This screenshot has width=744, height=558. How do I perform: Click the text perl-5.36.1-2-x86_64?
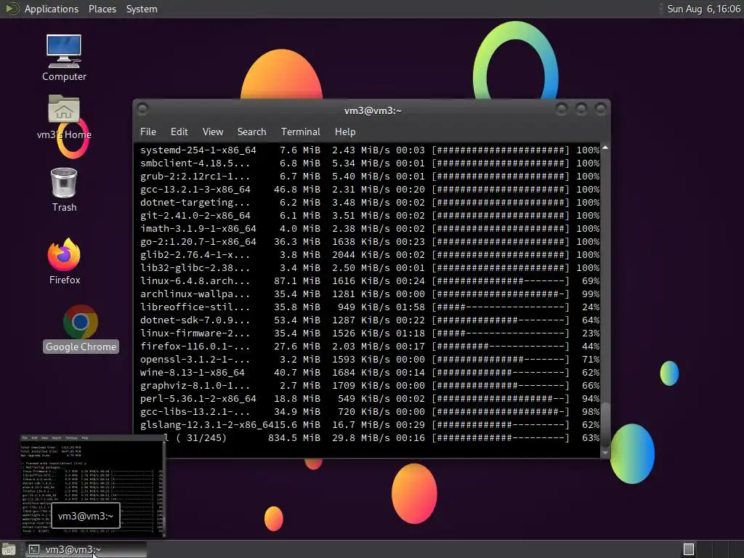pos(198,399)
